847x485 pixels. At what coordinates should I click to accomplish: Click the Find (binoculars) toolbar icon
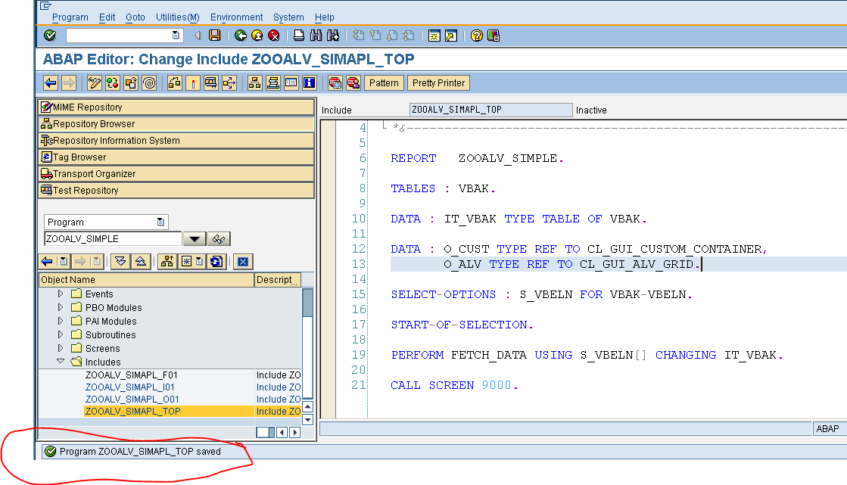(316, 35)
